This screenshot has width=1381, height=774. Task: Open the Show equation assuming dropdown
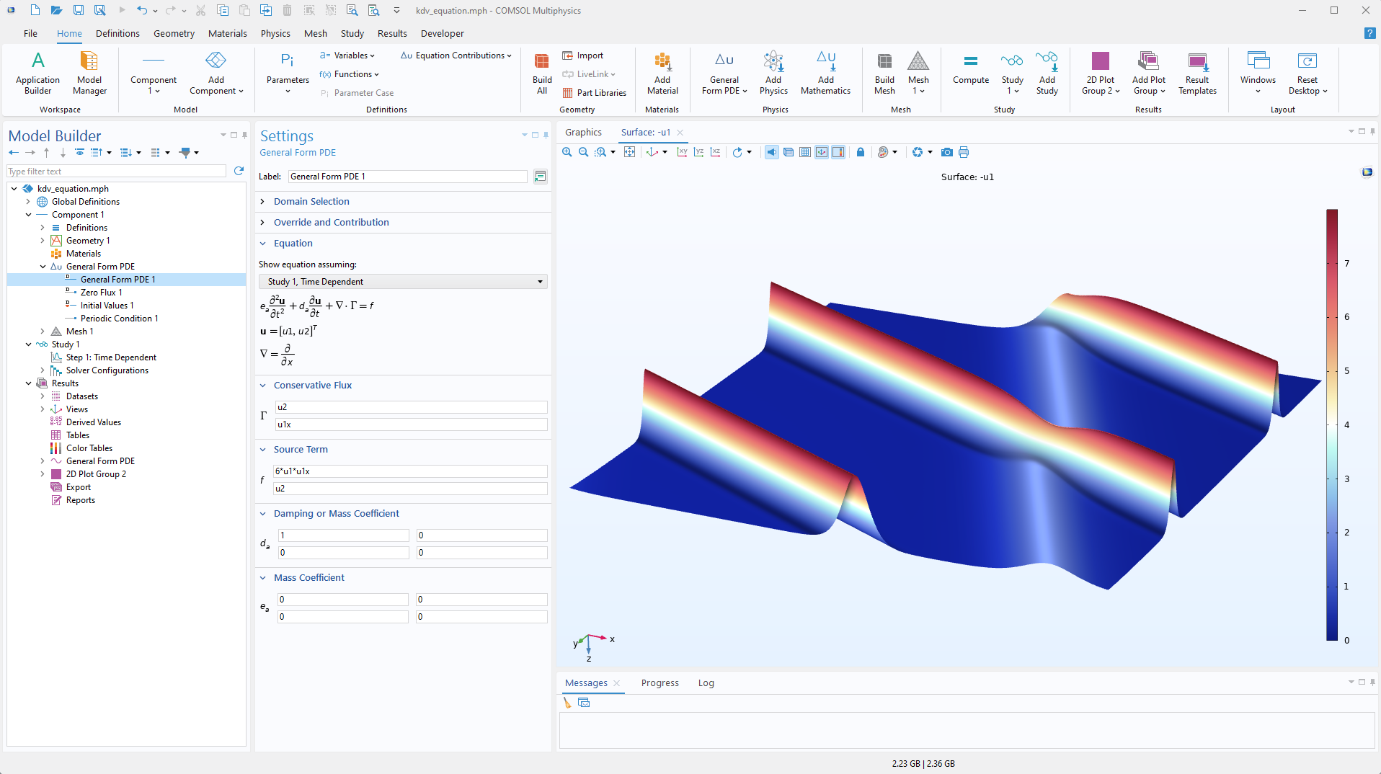coord(403,282)
